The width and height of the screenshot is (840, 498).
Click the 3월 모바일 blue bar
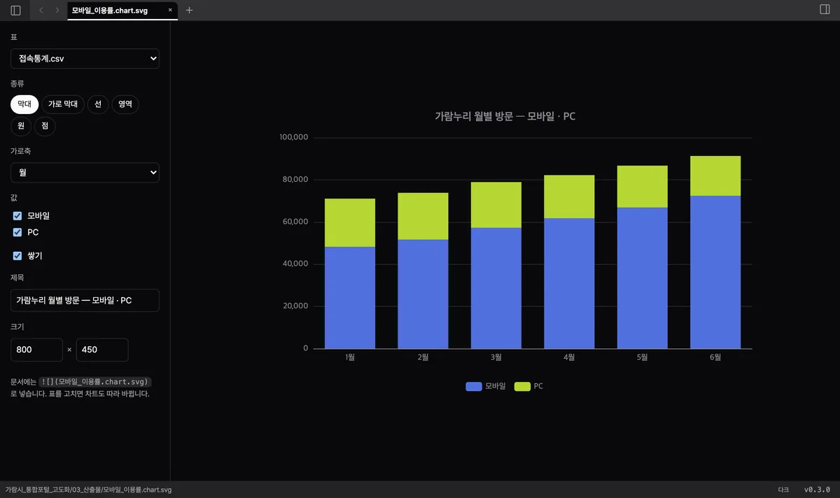point(496,288)
